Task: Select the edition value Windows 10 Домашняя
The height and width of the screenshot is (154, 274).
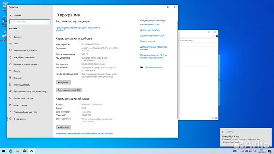Action: (92, 105)
